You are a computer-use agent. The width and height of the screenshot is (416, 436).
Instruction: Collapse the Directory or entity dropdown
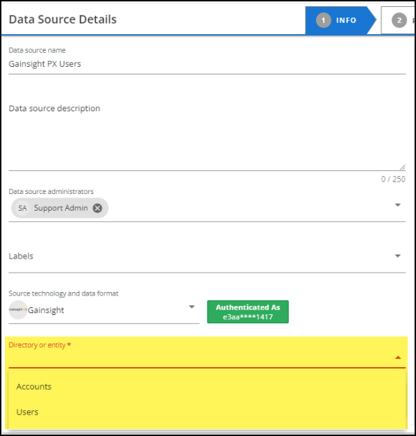click(x=398, y=357)
